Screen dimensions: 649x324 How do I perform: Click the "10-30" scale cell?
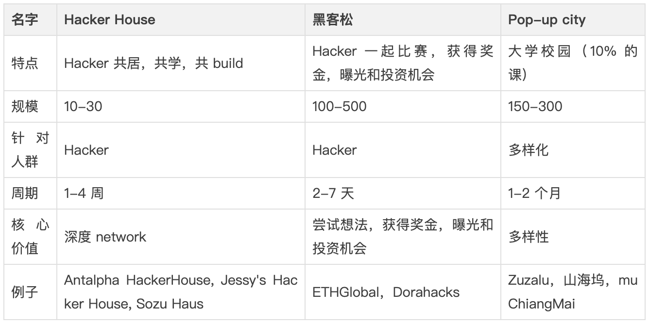point(83,107)
